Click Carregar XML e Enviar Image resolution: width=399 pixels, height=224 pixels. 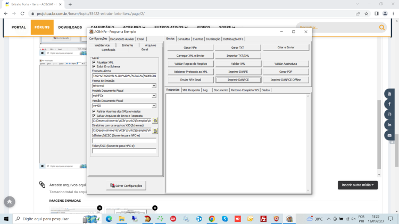[190, 56]
